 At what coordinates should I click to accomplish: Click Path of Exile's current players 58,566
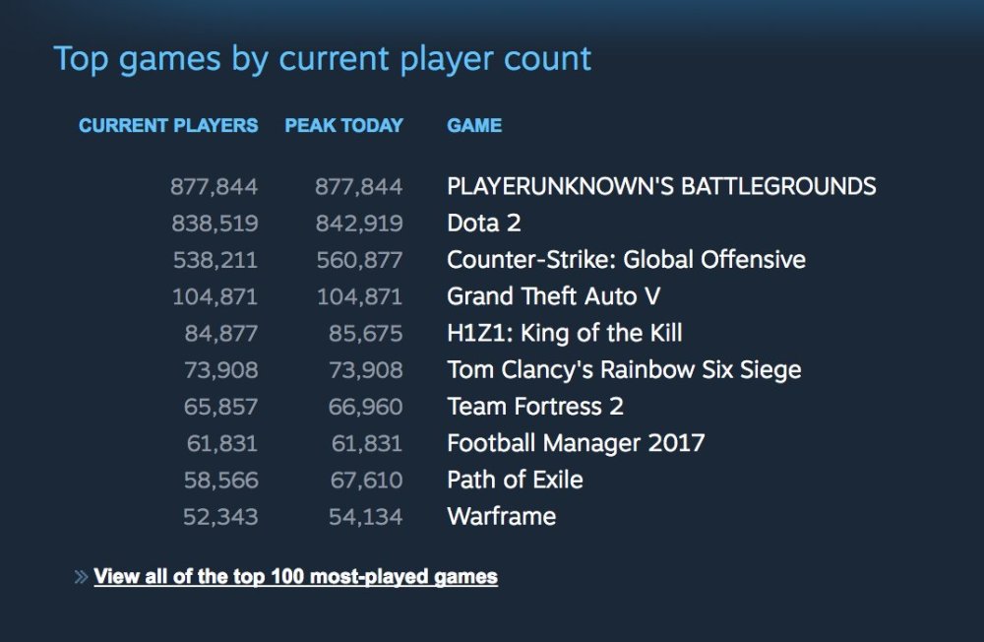coord(218,480)
